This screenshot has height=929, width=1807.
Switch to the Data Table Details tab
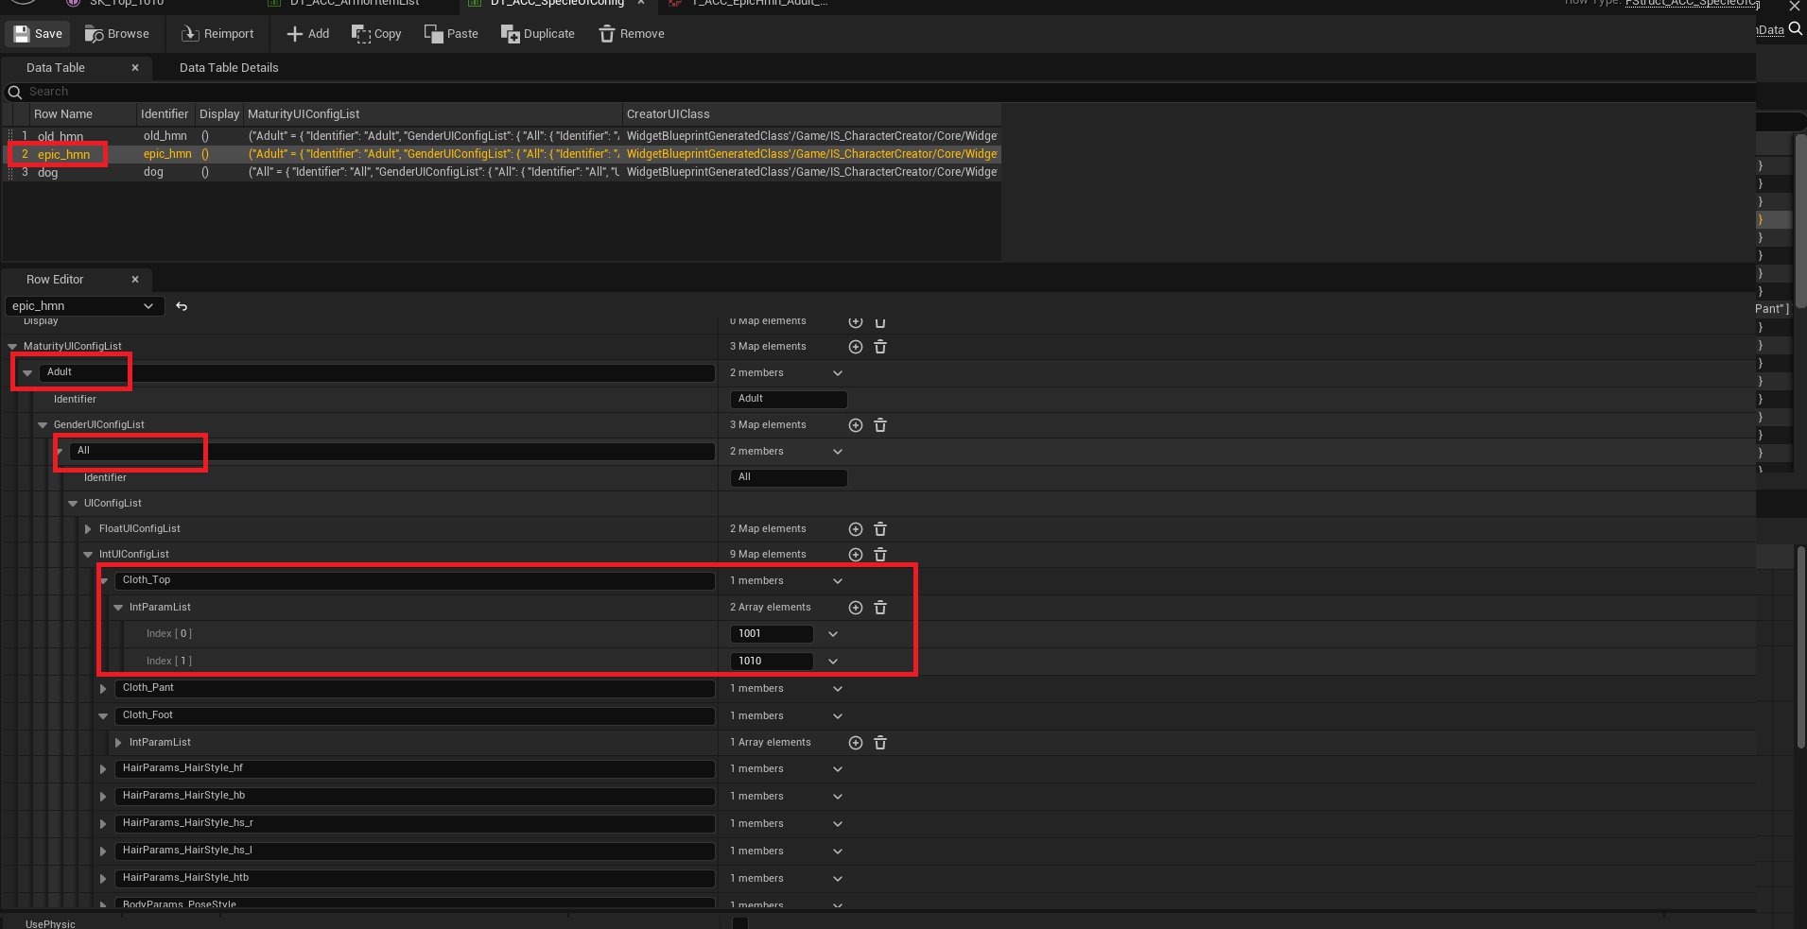point(229,68)
